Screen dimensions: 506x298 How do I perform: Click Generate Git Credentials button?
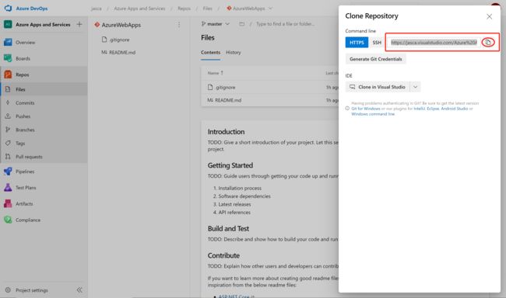pos(376,59)
